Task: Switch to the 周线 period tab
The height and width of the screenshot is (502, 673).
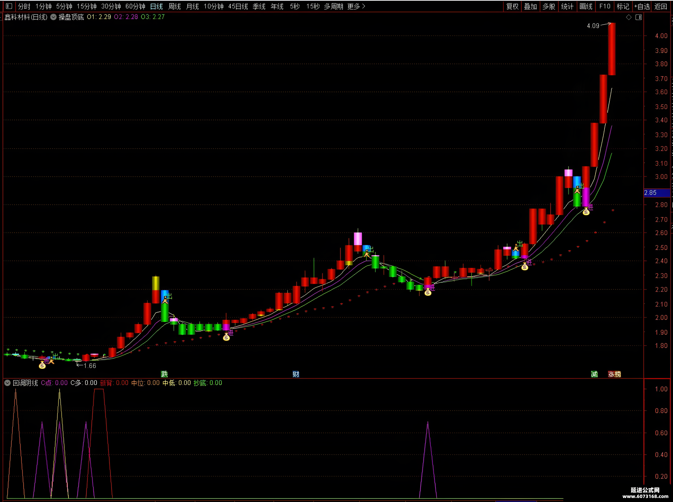Action: tap(175, 6)
